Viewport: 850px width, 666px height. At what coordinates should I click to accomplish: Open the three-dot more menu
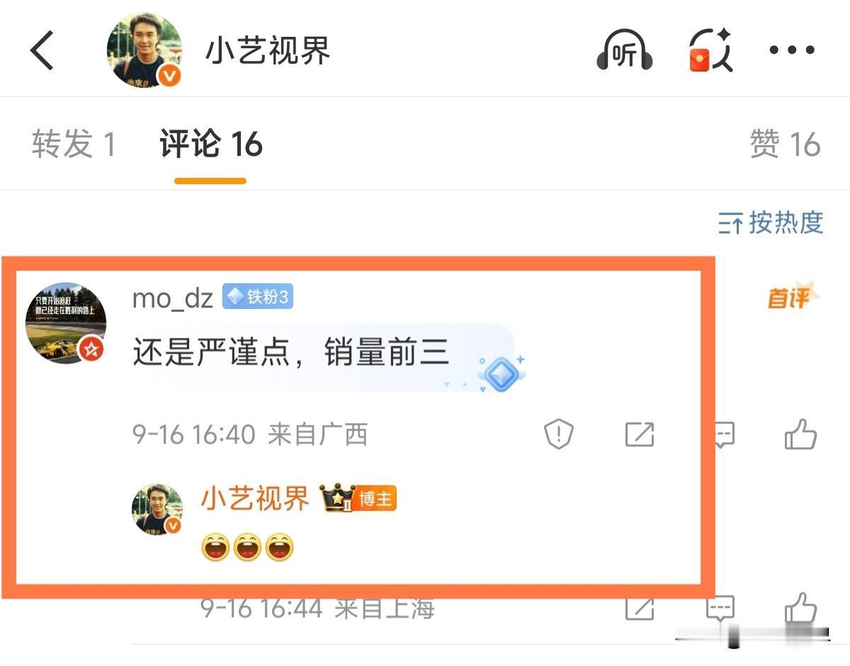(792, 50)
